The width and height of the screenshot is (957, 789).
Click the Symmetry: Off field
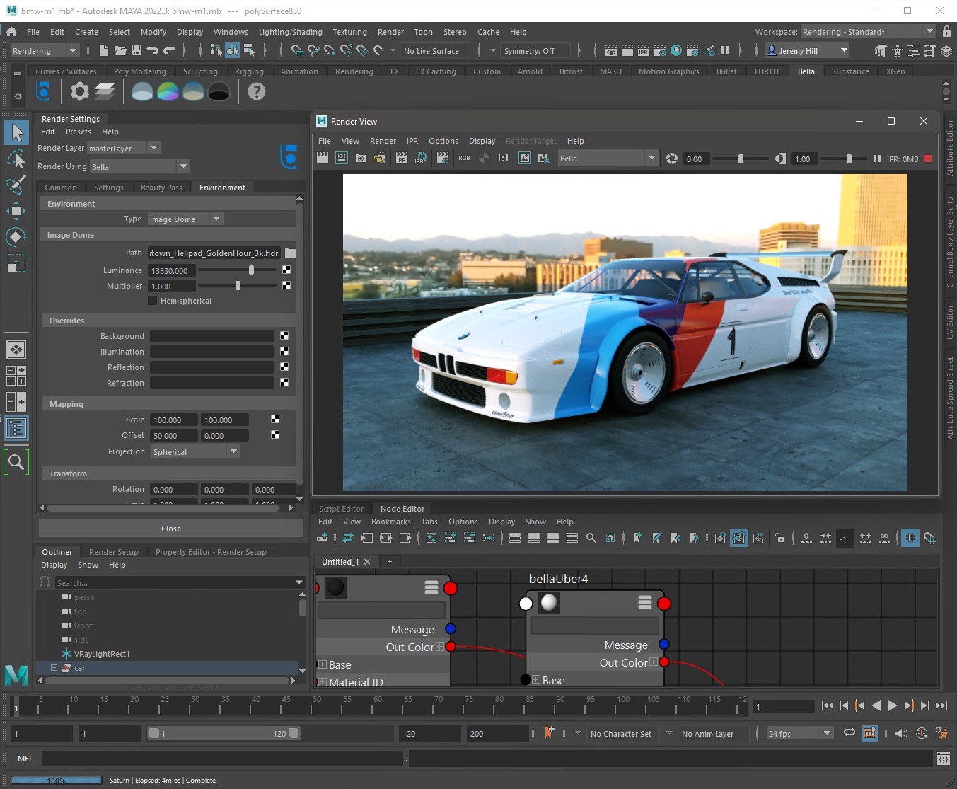(x=536, y=51)
